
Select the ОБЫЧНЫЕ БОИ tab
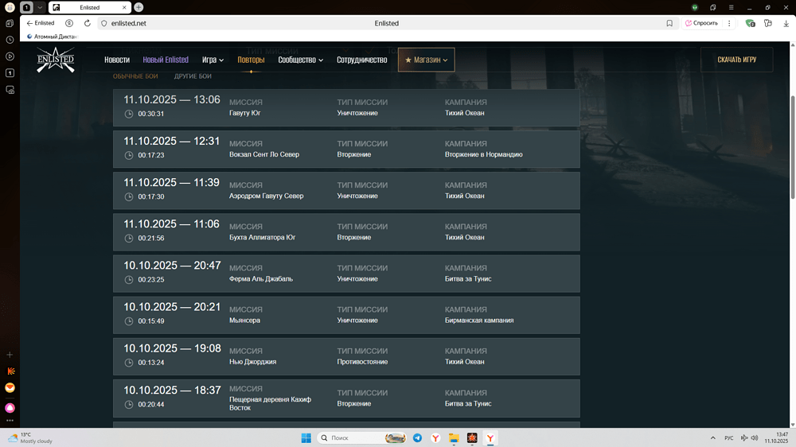point(135,76)
